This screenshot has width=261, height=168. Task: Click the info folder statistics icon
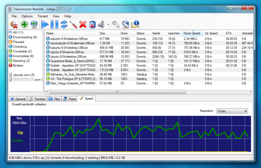(x=135, y=24)
